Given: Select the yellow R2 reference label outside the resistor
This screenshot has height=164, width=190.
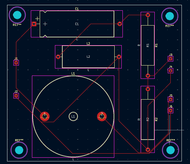Looking at the screenshot, I should pyautogui.click(x=156, y=119).
